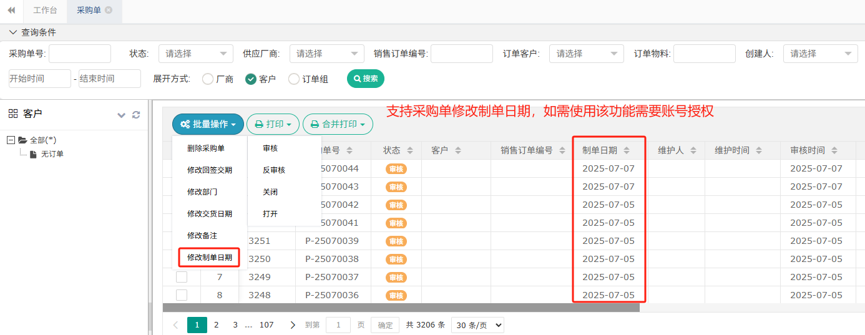The width and height of the screenshot is (865, 335).
Task: Switch to the 工作台 tab
Action: click(x=45, y=11)
